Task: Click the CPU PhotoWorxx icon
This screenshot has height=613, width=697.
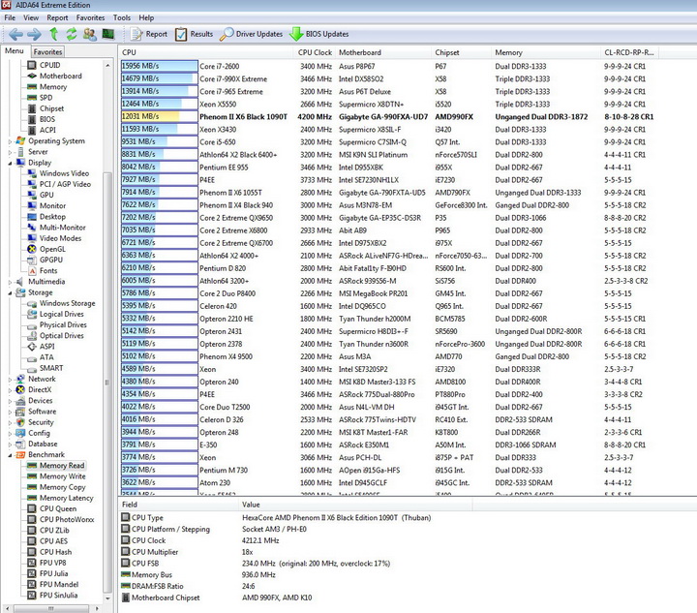Action: 32,520
